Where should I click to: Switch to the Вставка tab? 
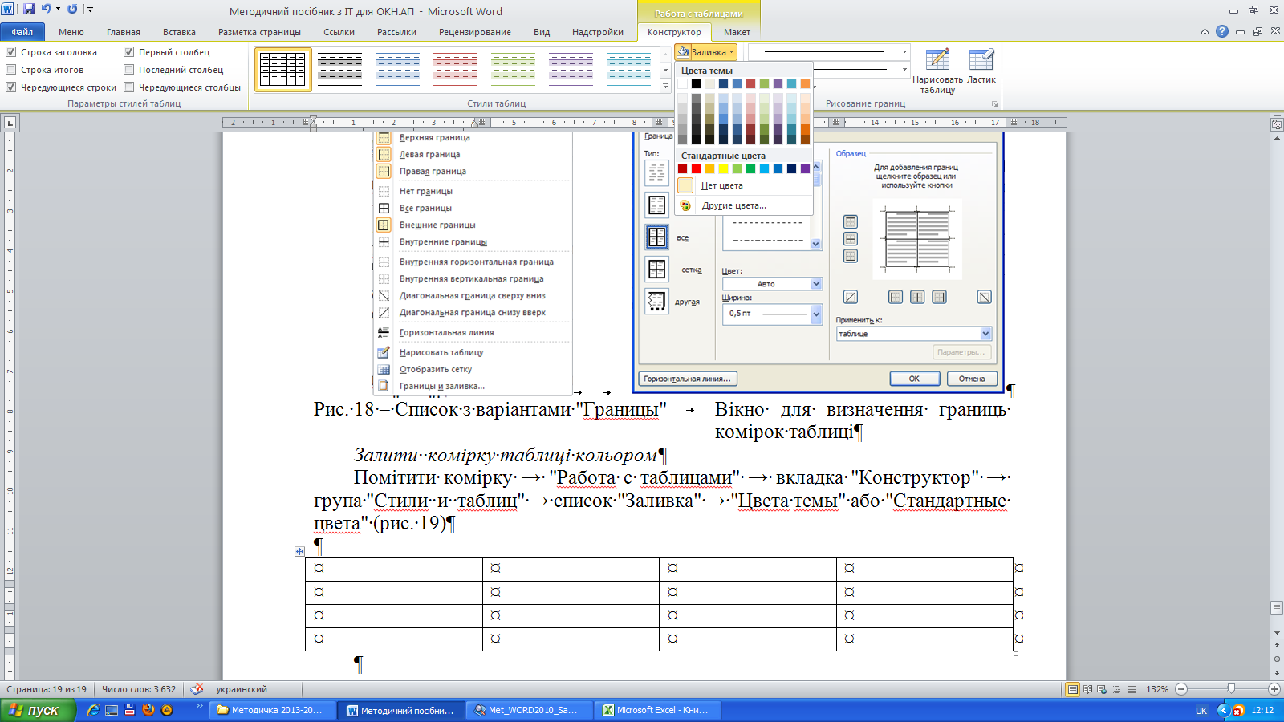tap(179, 32)
